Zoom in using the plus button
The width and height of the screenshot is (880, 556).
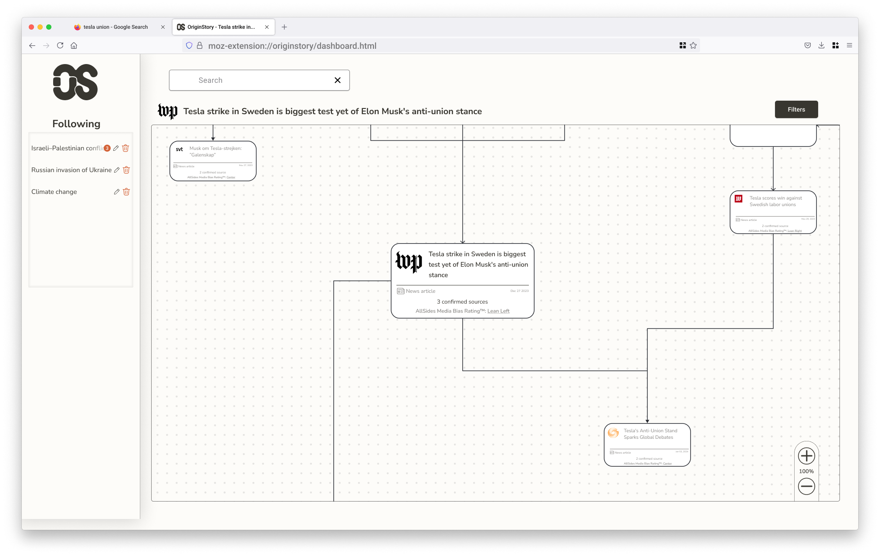coord(806,456)
